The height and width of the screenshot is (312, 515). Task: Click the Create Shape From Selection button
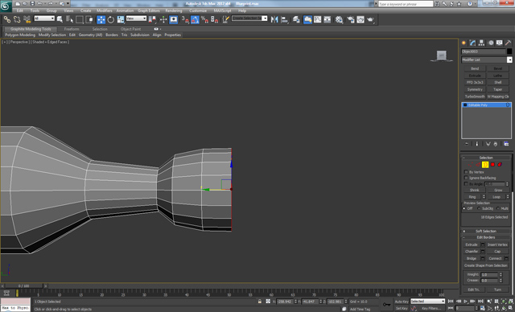(x=486, y=265)
